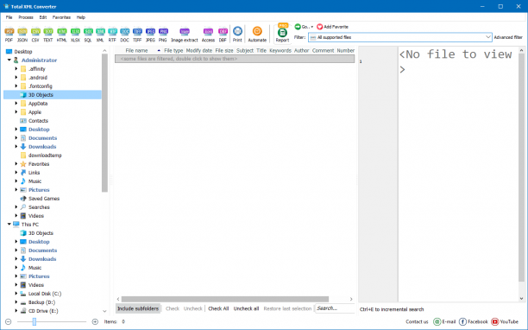528x330 pixels.
Task: Open the Go dropdown arrow
Action: tap(311, 27)
